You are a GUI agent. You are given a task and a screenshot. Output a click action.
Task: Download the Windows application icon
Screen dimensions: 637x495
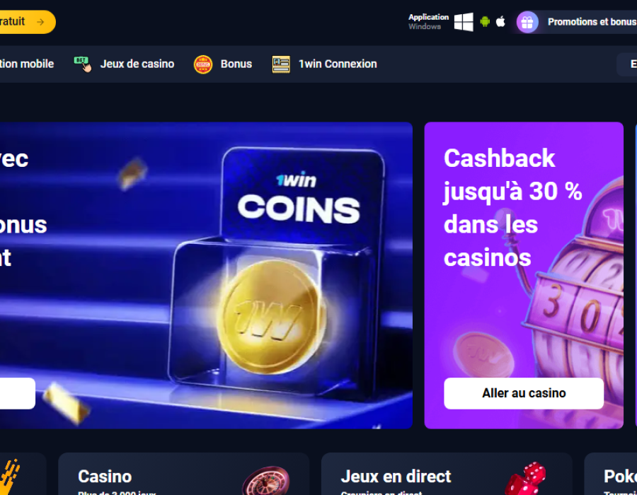click(464, 22)
